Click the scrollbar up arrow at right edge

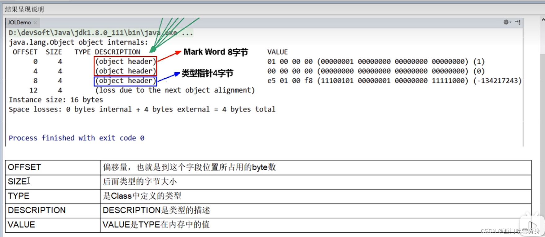[x=543, y=19]
